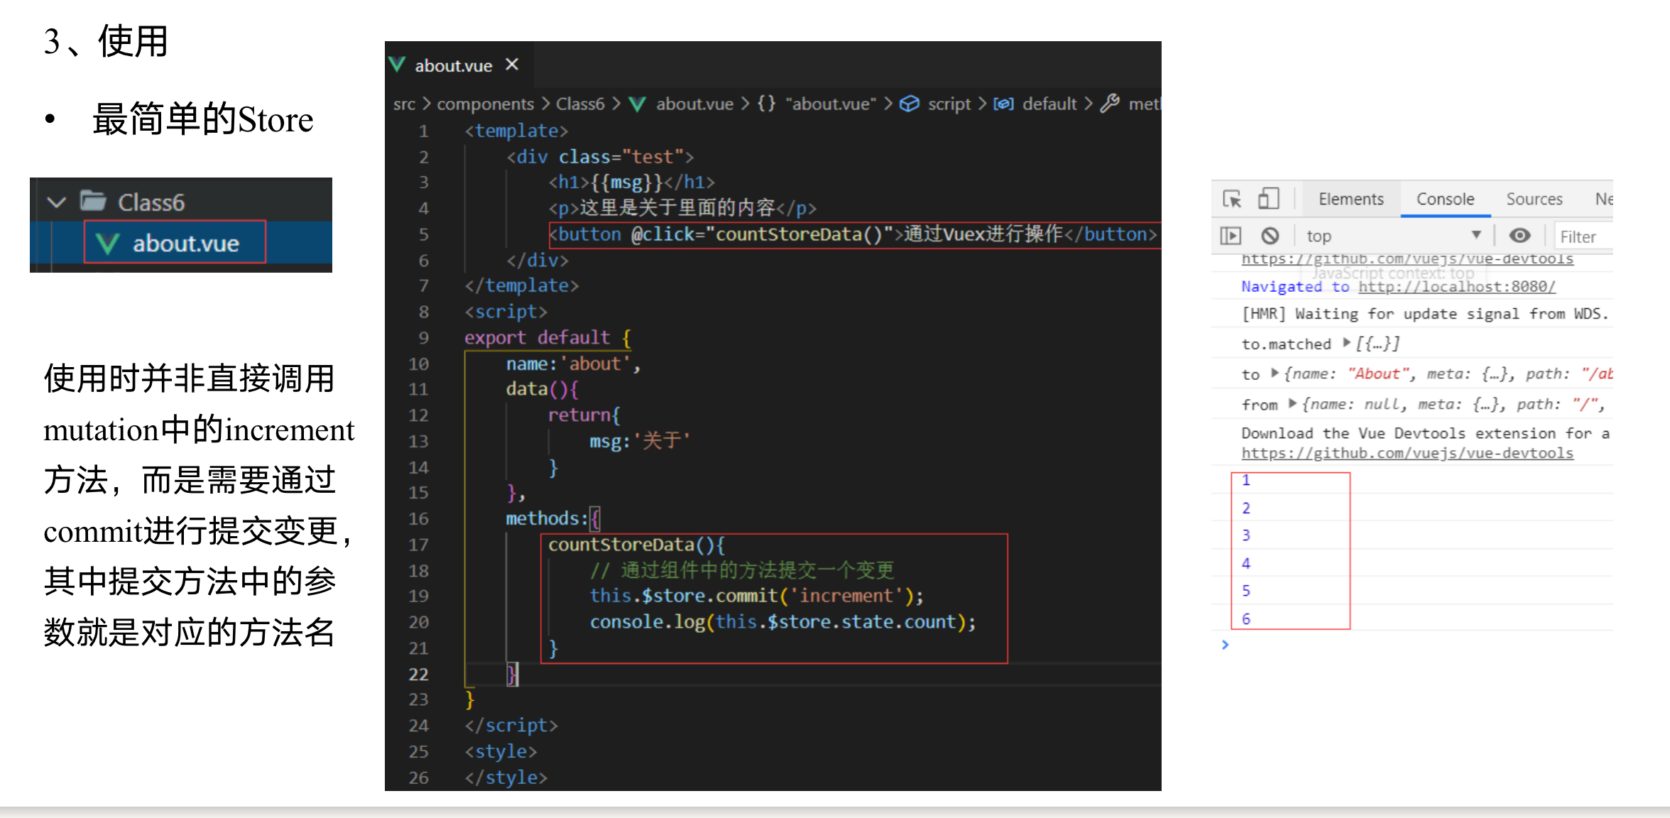Click the console output value 3

pyautogui.click(x=1245, y=535)
